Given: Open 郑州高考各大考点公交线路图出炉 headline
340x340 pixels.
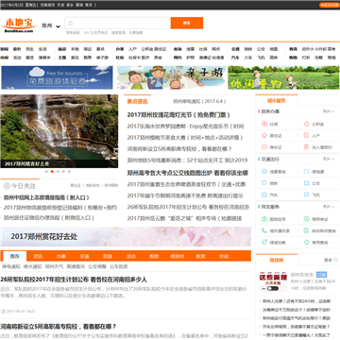Looking at the screenshot, I should (x=188, y=173).
